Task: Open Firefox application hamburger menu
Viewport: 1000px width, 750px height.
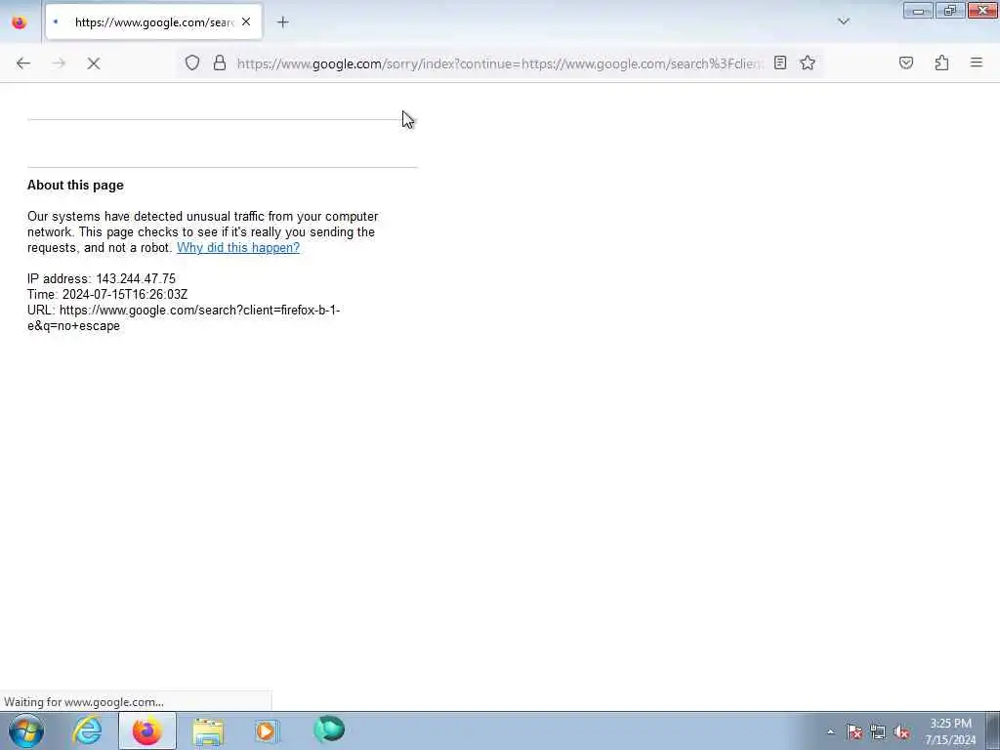Action: 977,62
